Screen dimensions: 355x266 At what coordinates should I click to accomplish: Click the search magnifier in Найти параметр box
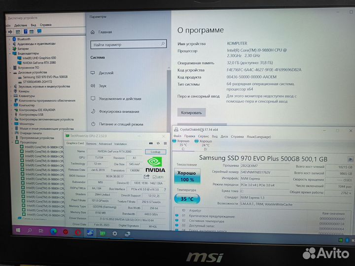click(163, 44)
